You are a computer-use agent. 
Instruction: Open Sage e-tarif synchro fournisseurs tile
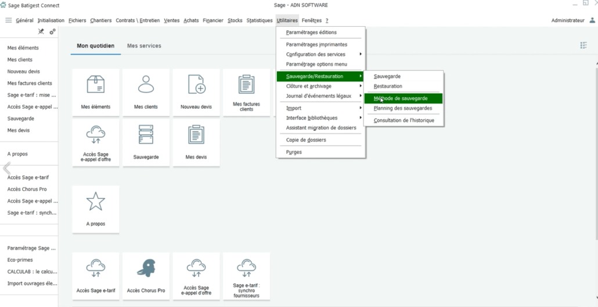(247, 276)
